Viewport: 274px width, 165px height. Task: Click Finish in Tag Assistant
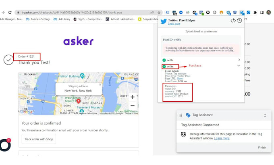pos(262,148)
